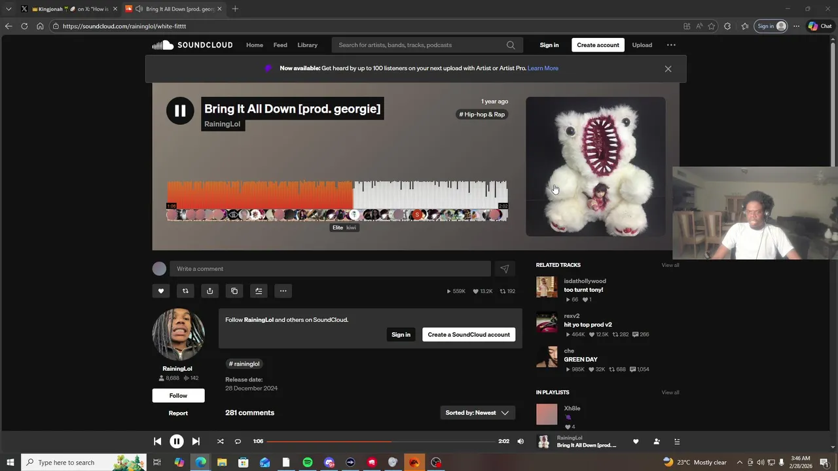Toggle repeat in the bottom player
The width and height of the screenshot is (838, 471).
(x=238, y=442)
